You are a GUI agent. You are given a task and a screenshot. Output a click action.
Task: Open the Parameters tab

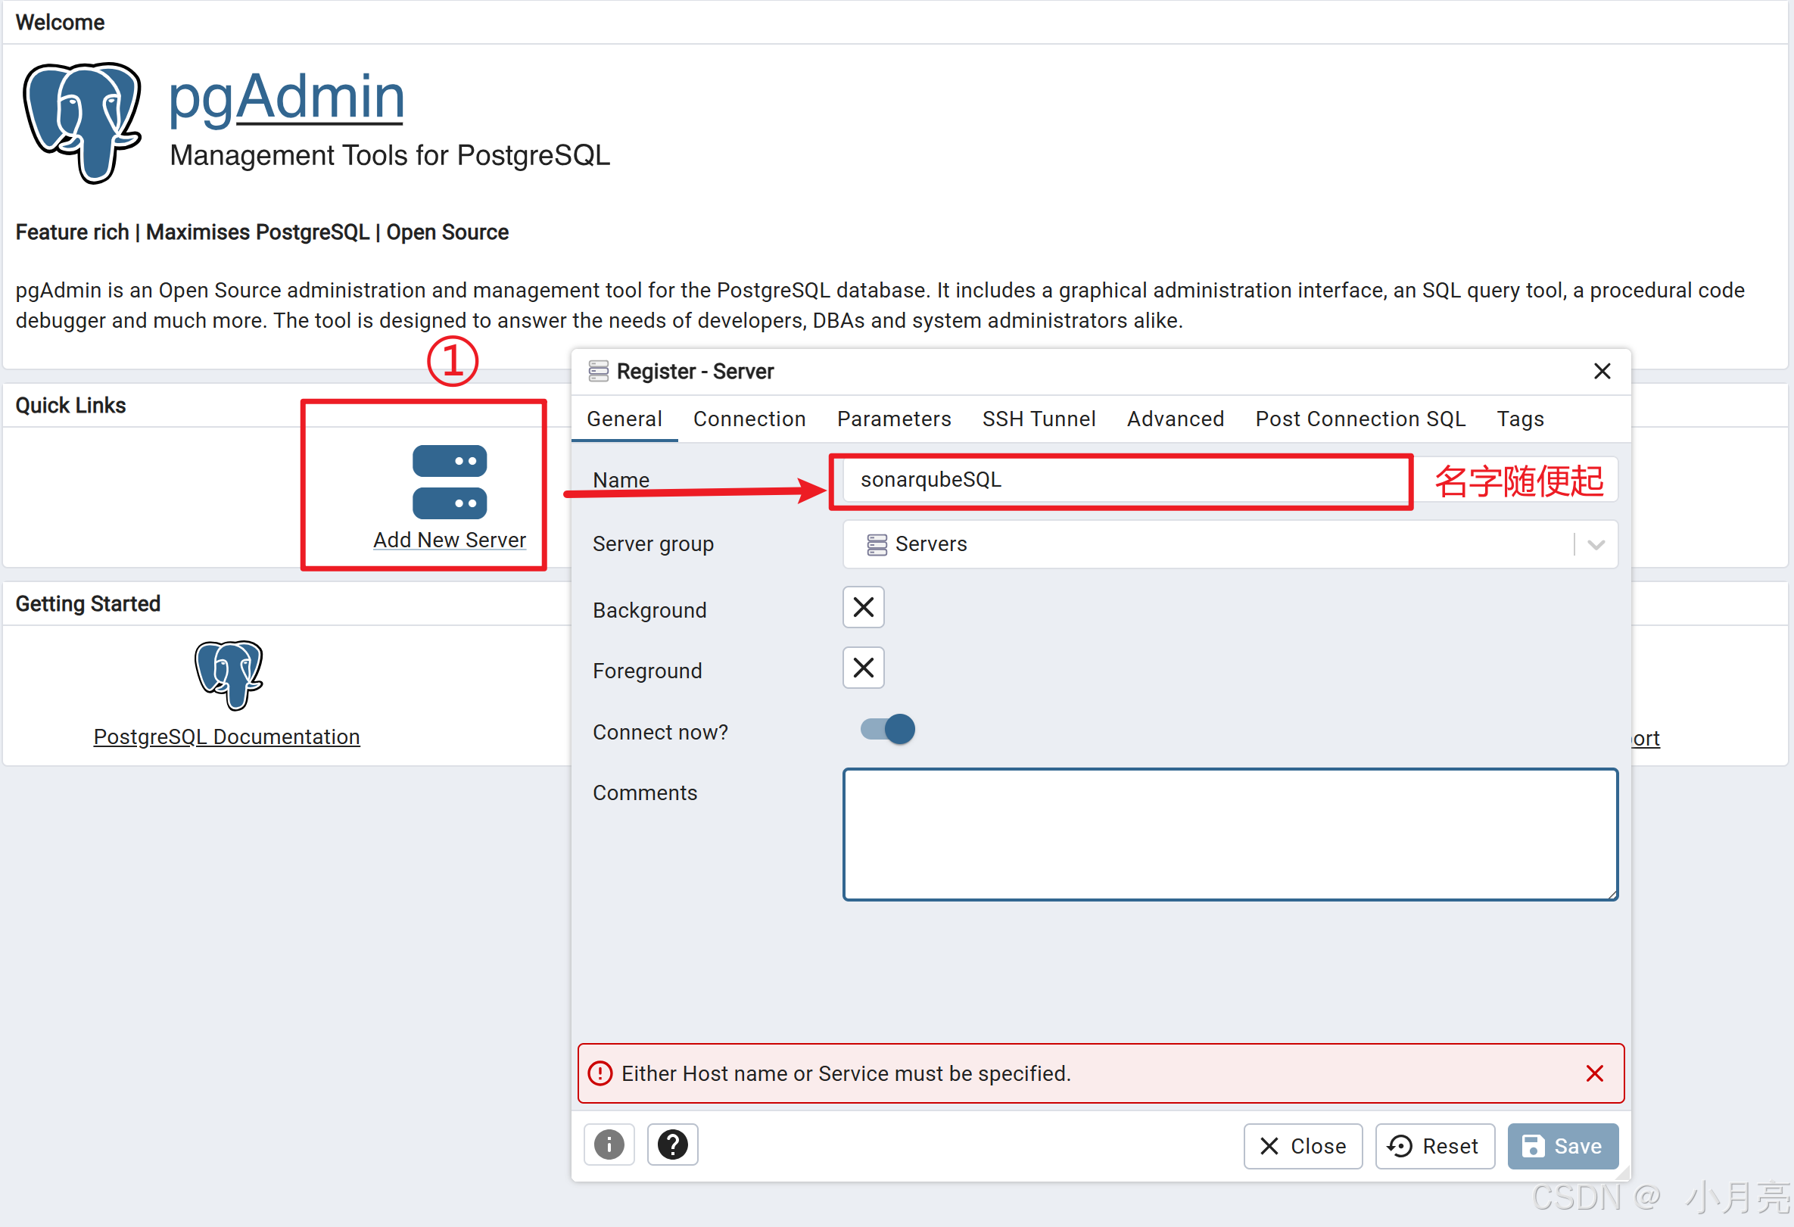pyautogui.click(x=894, y=419)
